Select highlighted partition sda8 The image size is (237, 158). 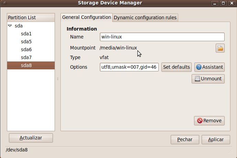(31, 65)
